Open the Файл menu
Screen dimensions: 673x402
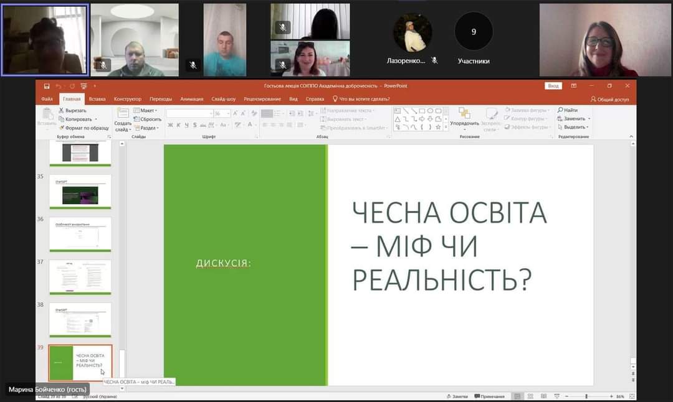tap(47, 99)
